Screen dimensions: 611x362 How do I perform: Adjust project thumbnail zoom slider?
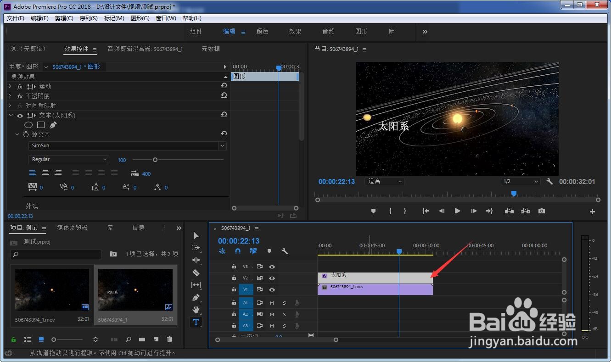(x=54, y=340)
